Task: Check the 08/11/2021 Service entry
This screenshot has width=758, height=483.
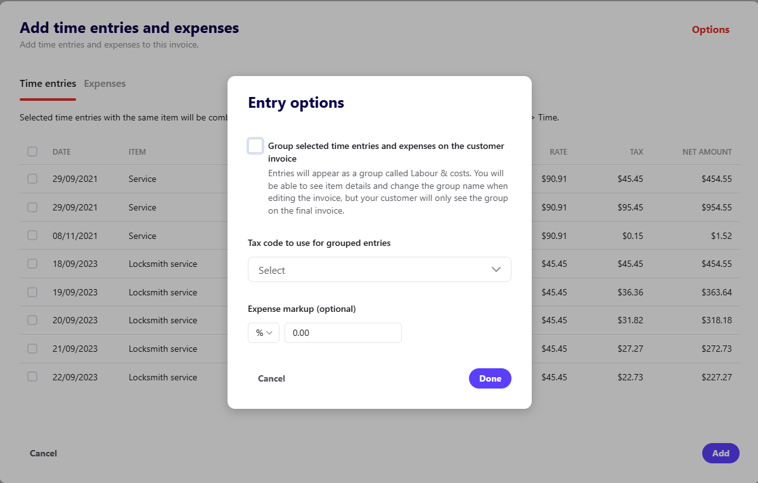Action: [x=32, y=235]
